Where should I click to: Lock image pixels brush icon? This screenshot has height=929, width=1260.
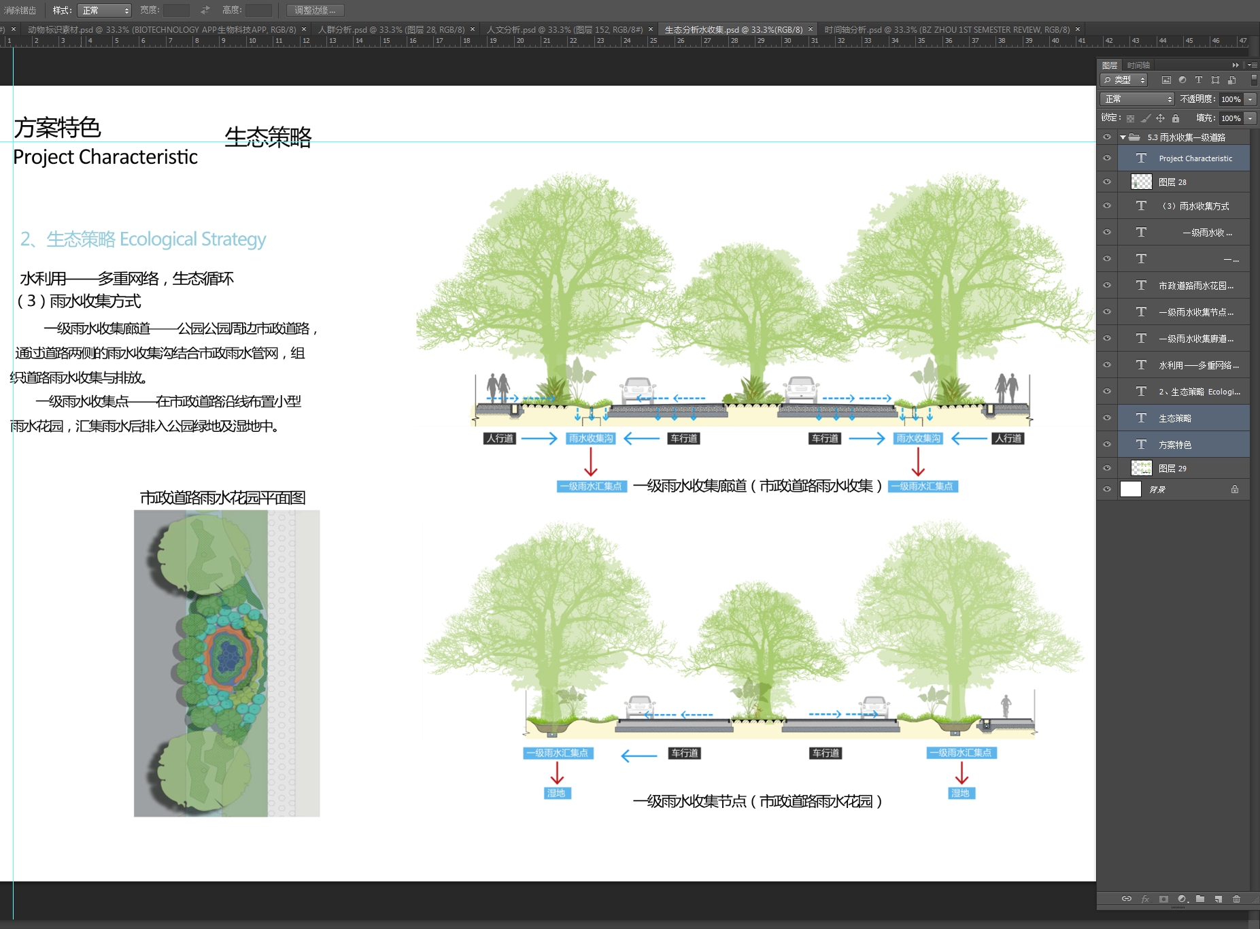click(1146, 118)
